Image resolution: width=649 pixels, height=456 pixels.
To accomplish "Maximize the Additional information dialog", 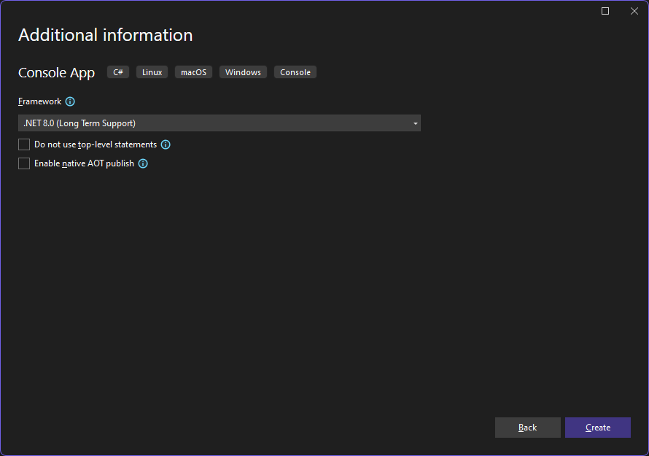I will pos(605,11).
